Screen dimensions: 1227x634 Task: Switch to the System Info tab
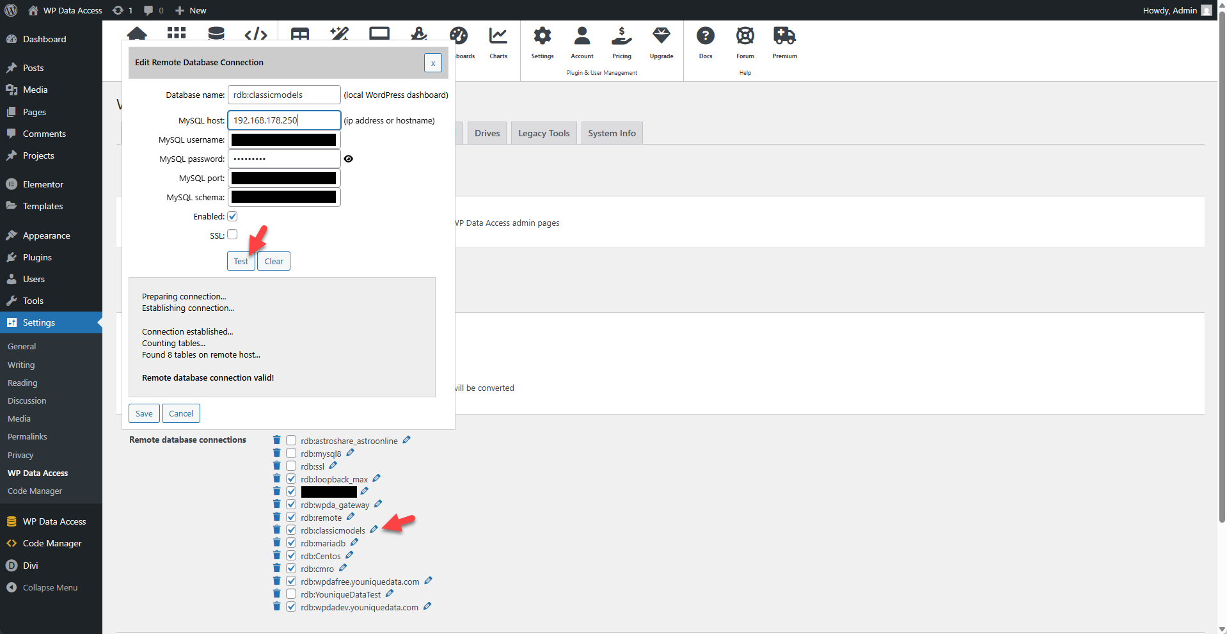pyautogui.click(x=611, y=132)
